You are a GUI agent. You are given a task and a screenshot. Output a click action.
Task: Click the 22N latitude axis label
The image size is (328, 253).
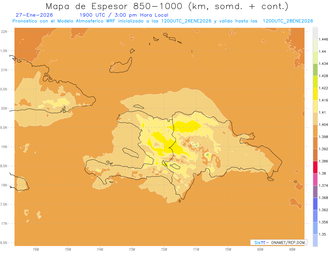pos(4,32)
